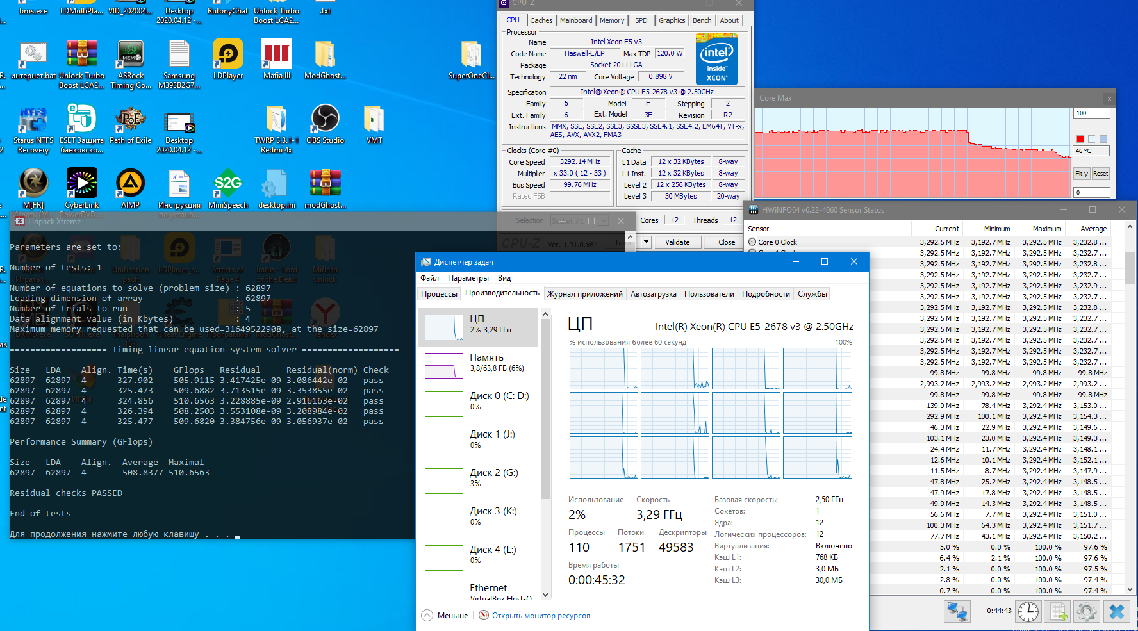Click HWiNFO remote network monitors icon
Viewport: 1138px width, 631px height.
point(957,611)
